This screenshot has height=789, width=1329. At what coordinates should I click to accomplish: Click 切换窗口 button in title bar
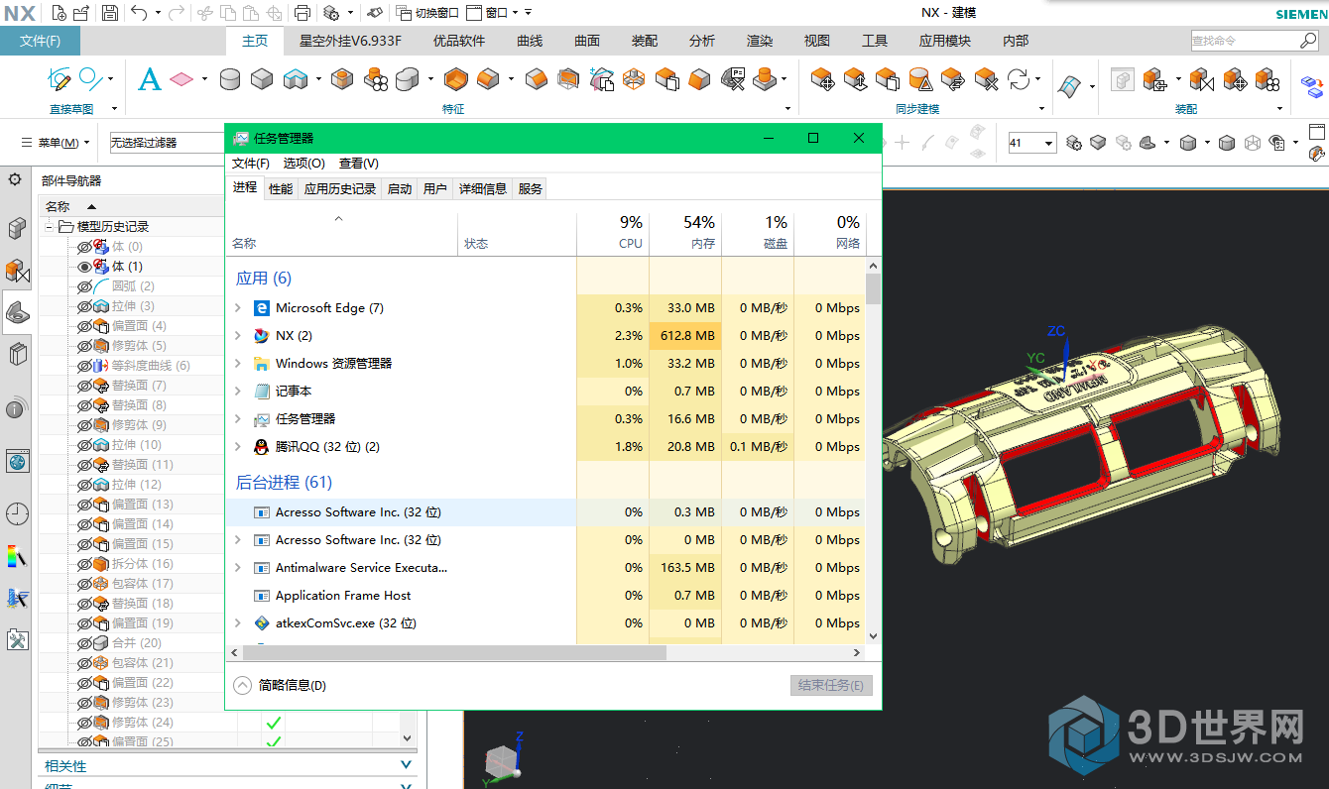(x=427, y=13)
